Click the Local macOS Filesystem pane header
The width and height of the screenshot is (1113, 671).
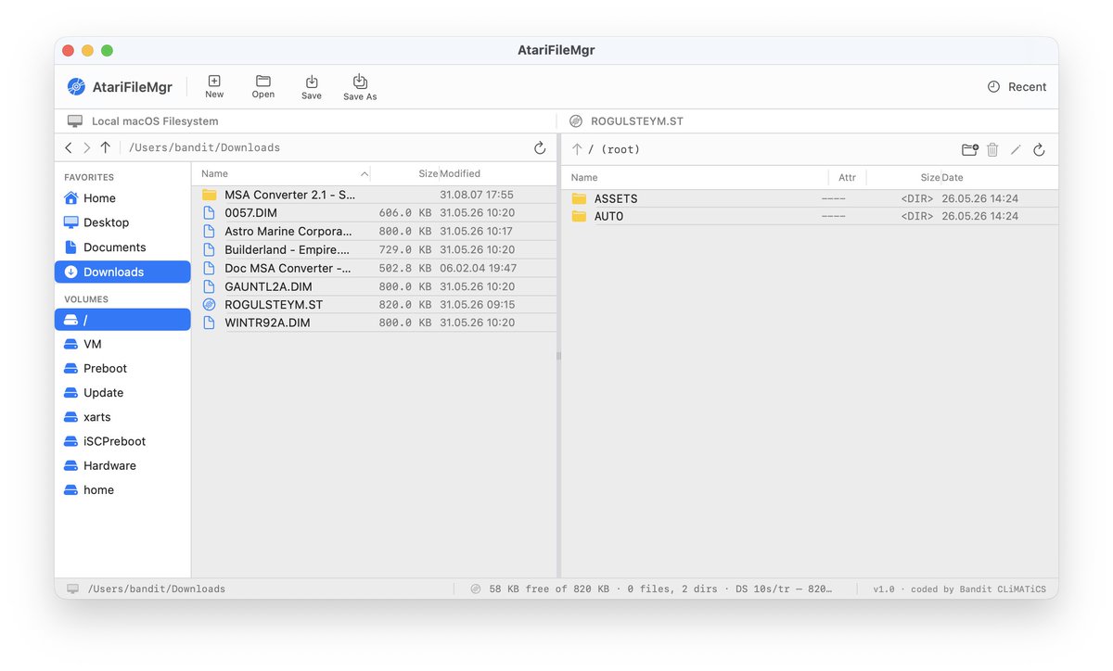click(305, 121)
